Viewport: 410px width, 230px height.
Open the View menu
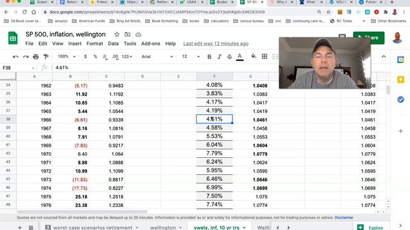(x=58, y=44)
